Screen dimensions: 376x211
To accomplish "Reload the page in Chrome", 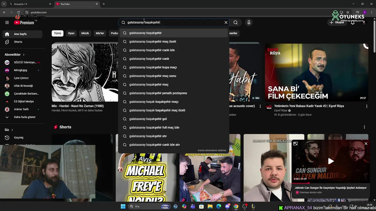I will click(18, 12).
